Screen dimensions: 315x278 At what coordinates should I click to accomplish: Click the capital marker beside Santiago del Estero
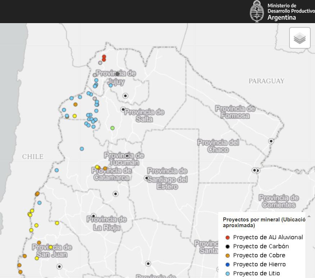147,178
